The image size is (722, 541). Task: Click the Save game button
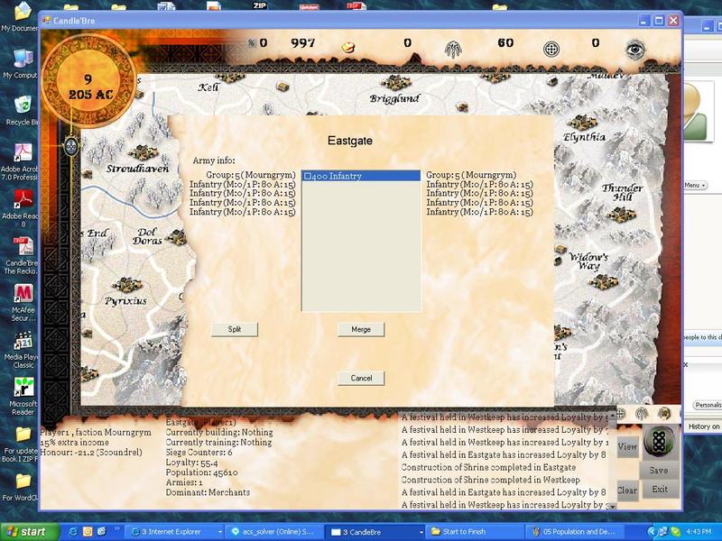659,471
